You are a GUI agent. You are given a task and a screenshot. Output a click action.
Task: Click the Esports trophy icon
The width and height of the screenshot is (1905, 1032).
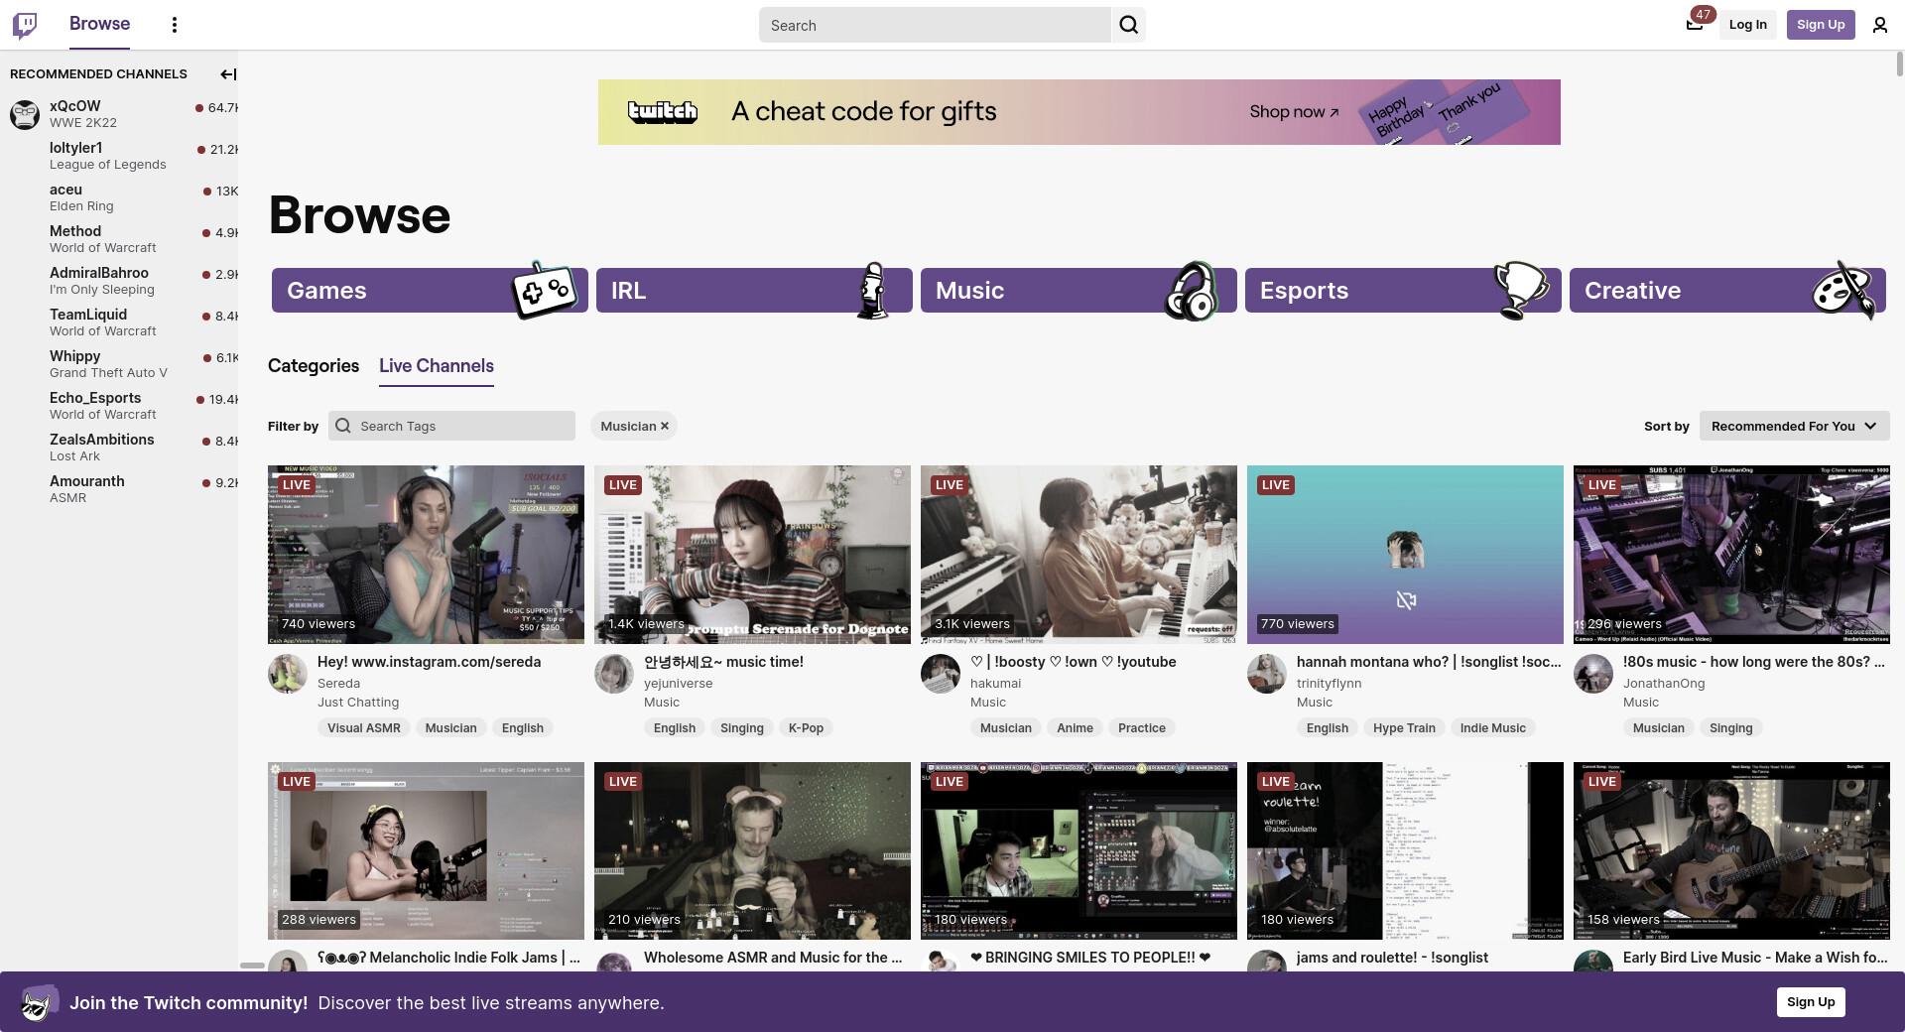click(1520, 290)
